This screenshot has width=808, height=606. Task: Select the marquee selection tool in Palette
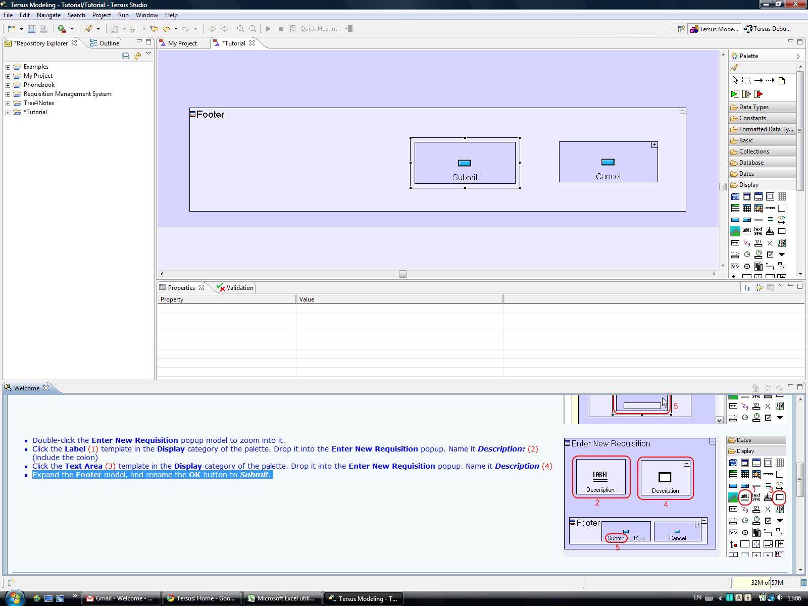coord(746,80)
